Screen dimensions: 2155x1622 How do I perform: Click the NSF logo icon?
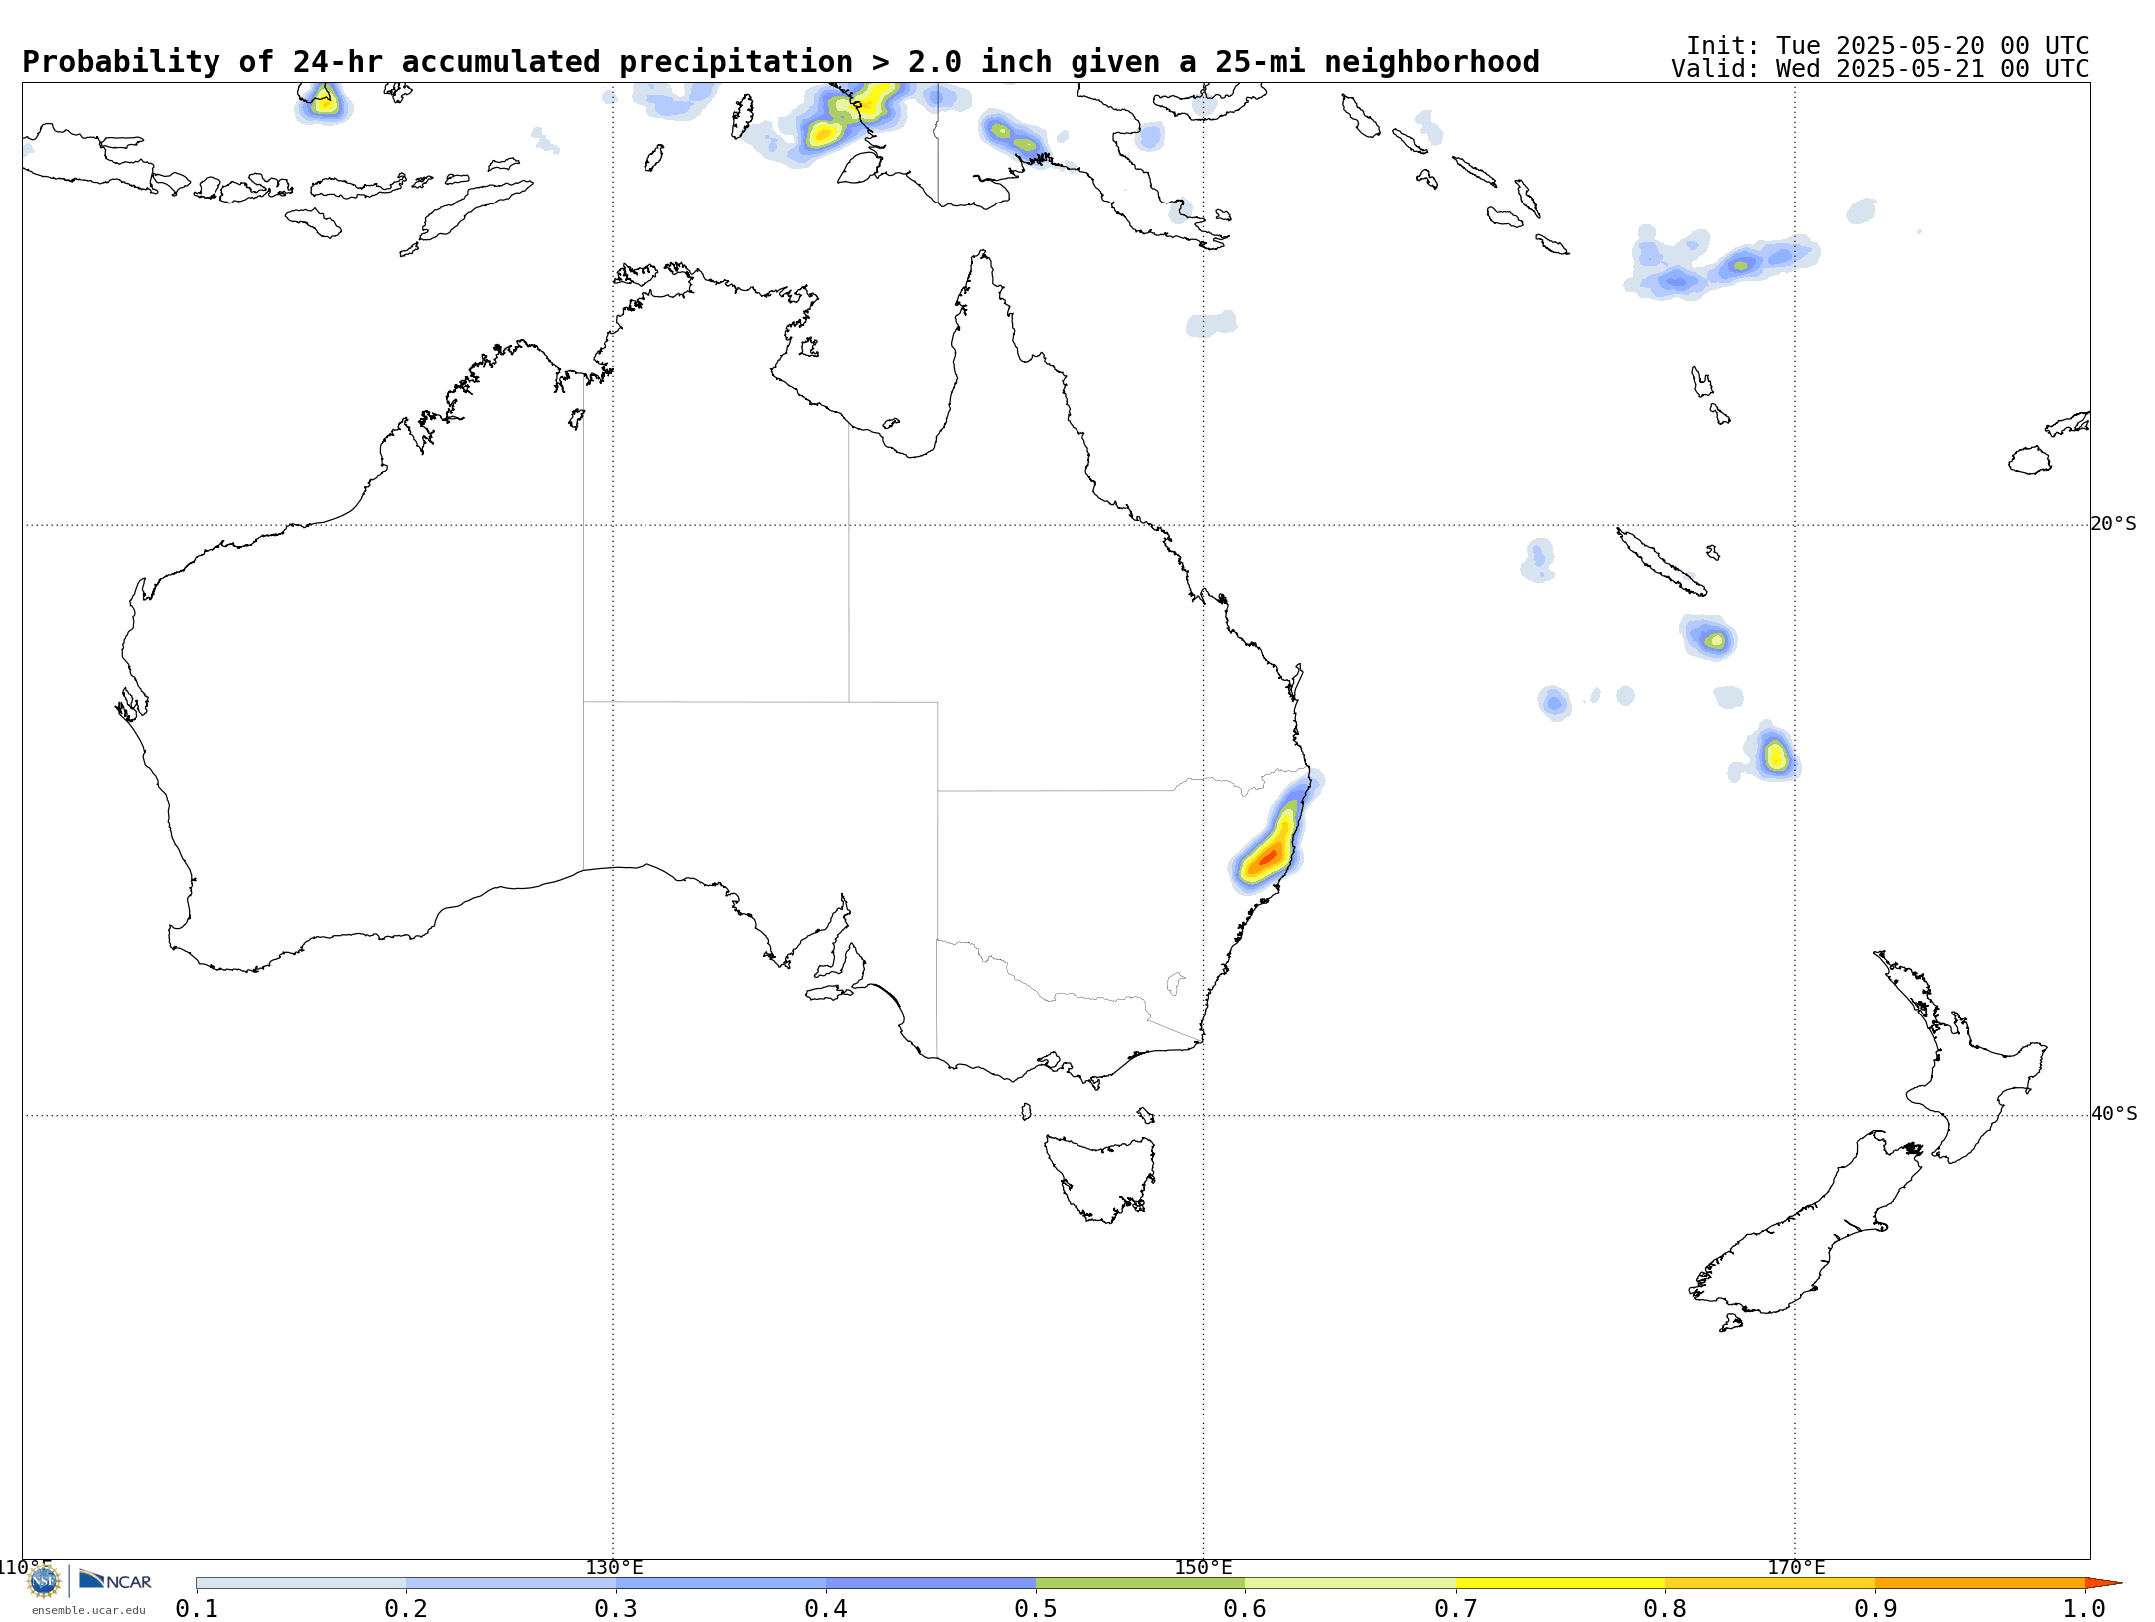(x=44, y=1581)
